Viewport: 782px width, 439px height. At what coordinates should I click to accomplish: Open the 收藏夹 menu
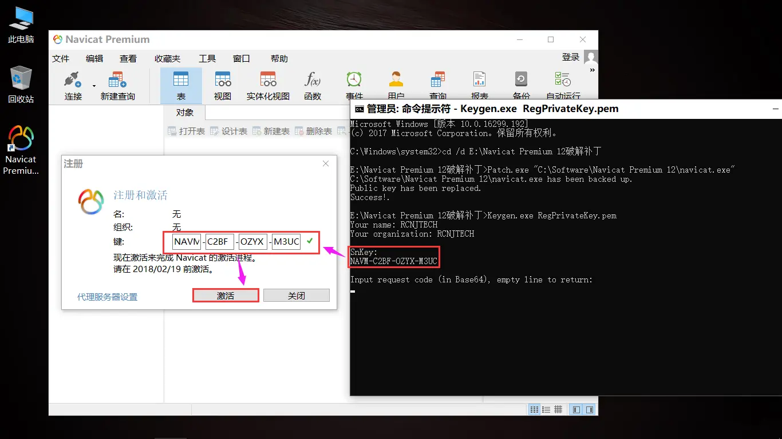point(167,58)
